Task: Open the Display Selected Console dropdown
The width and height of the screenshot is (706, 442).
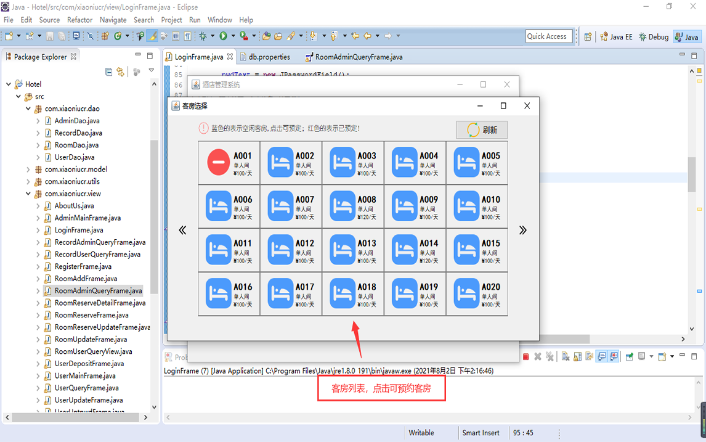Action: point(652,356)
